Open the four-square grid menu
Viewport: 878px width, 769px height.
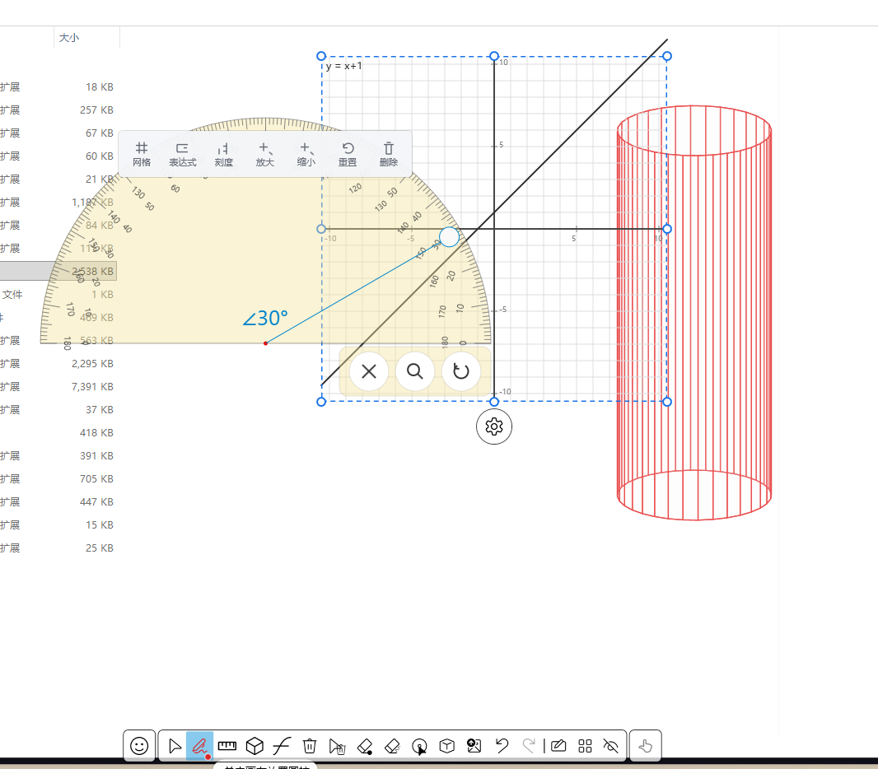(x=585, y=746)
